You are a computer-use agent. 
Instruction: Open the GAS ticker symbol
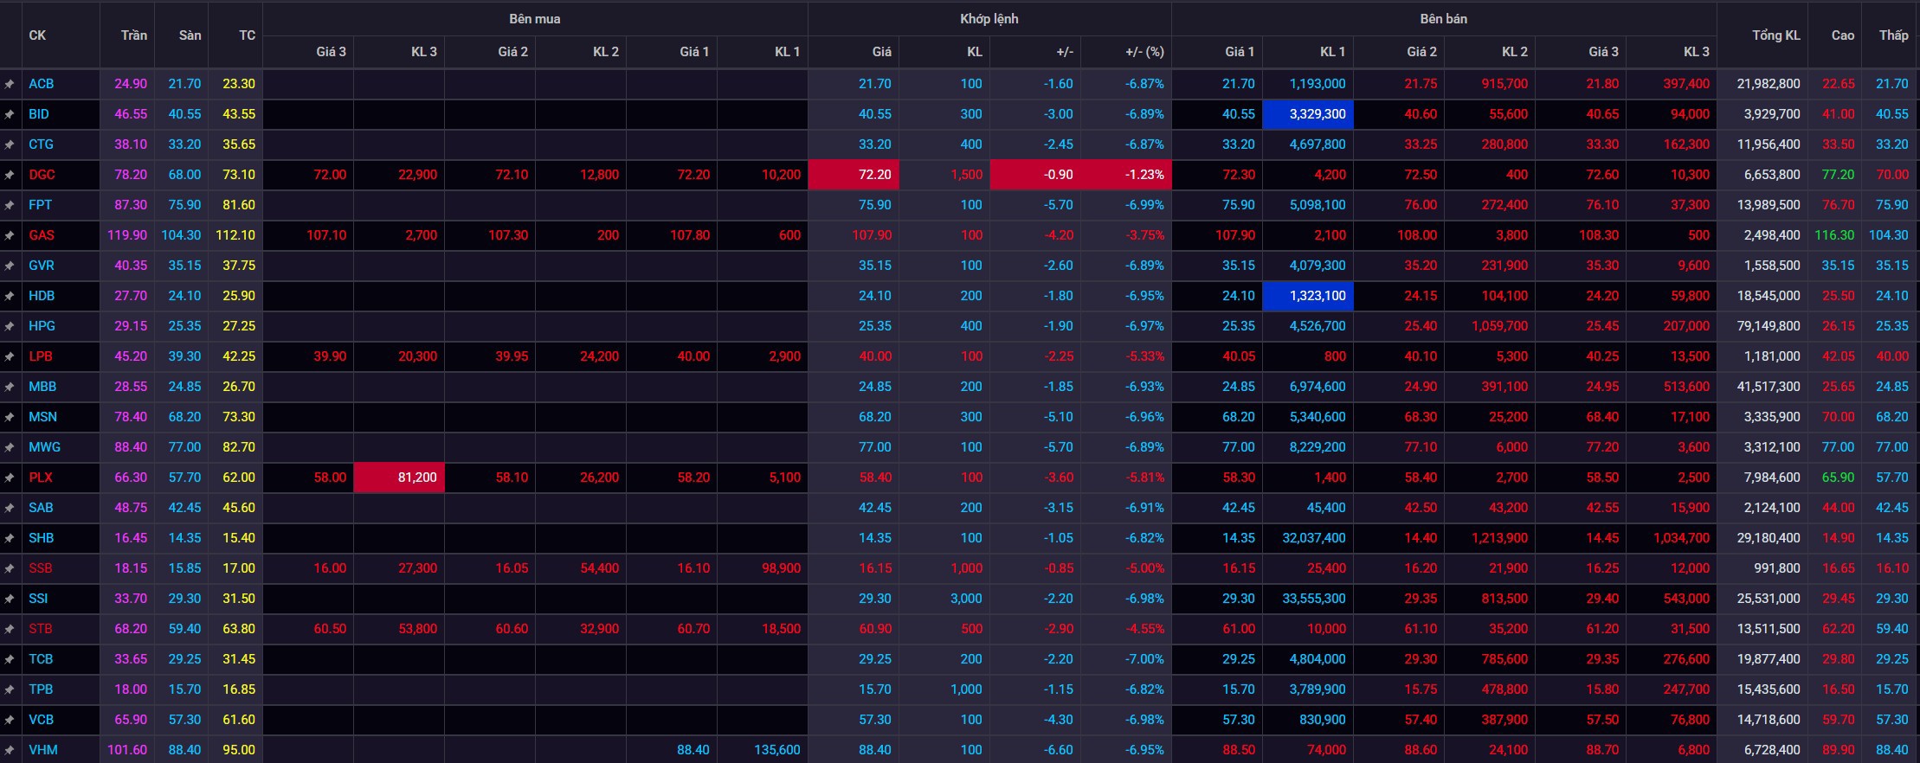[x=42, y=235]
